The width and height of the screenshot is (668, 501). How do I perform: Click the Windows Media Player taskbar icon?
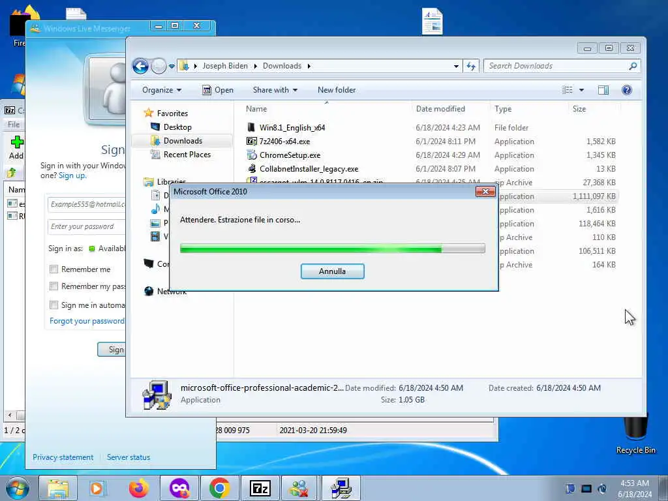click(x=98, y=488)
